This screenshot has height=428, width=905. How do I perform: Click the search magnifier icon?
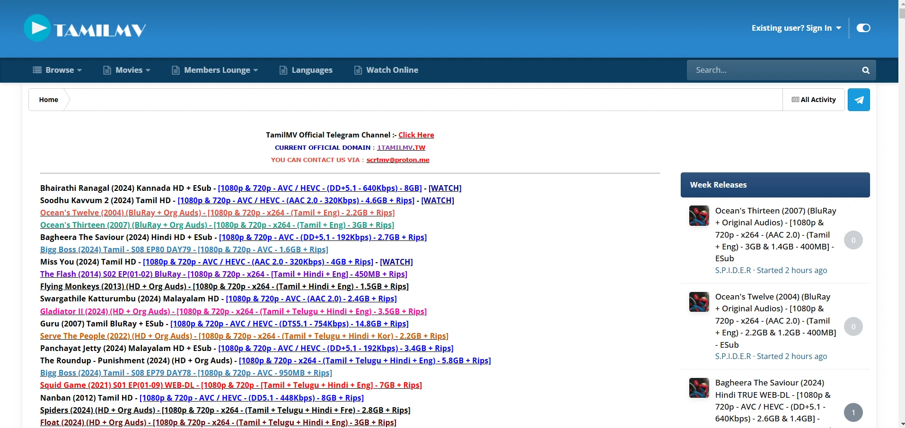(865, 70)
